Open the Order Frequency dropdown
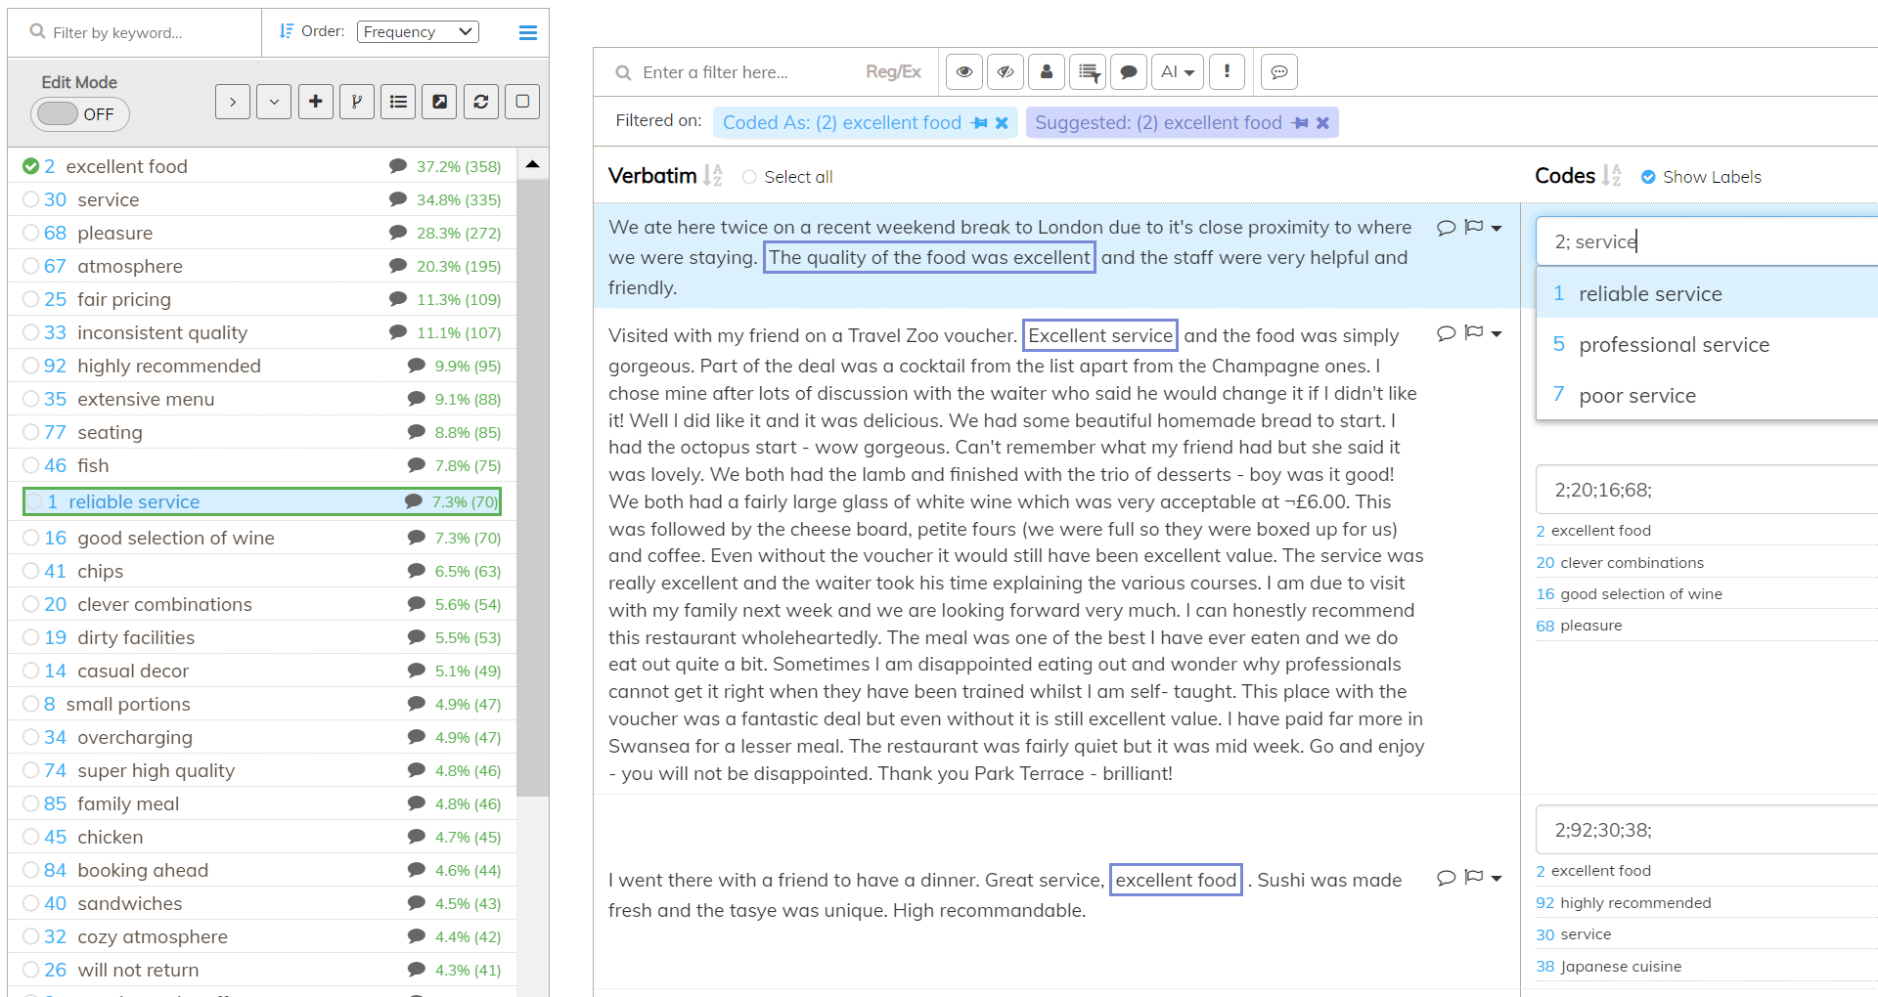Screen dimensions: 1878x997 tap(418, 32)
